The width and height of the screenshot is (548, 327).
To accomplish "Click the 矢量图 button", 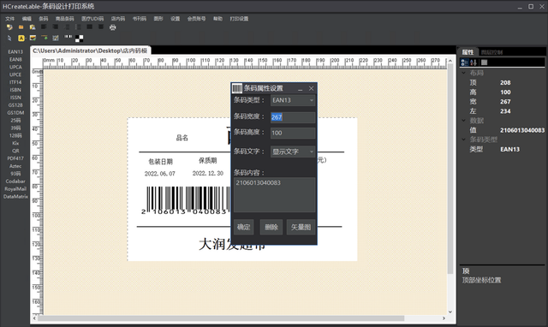I will [x=301, y=227].
